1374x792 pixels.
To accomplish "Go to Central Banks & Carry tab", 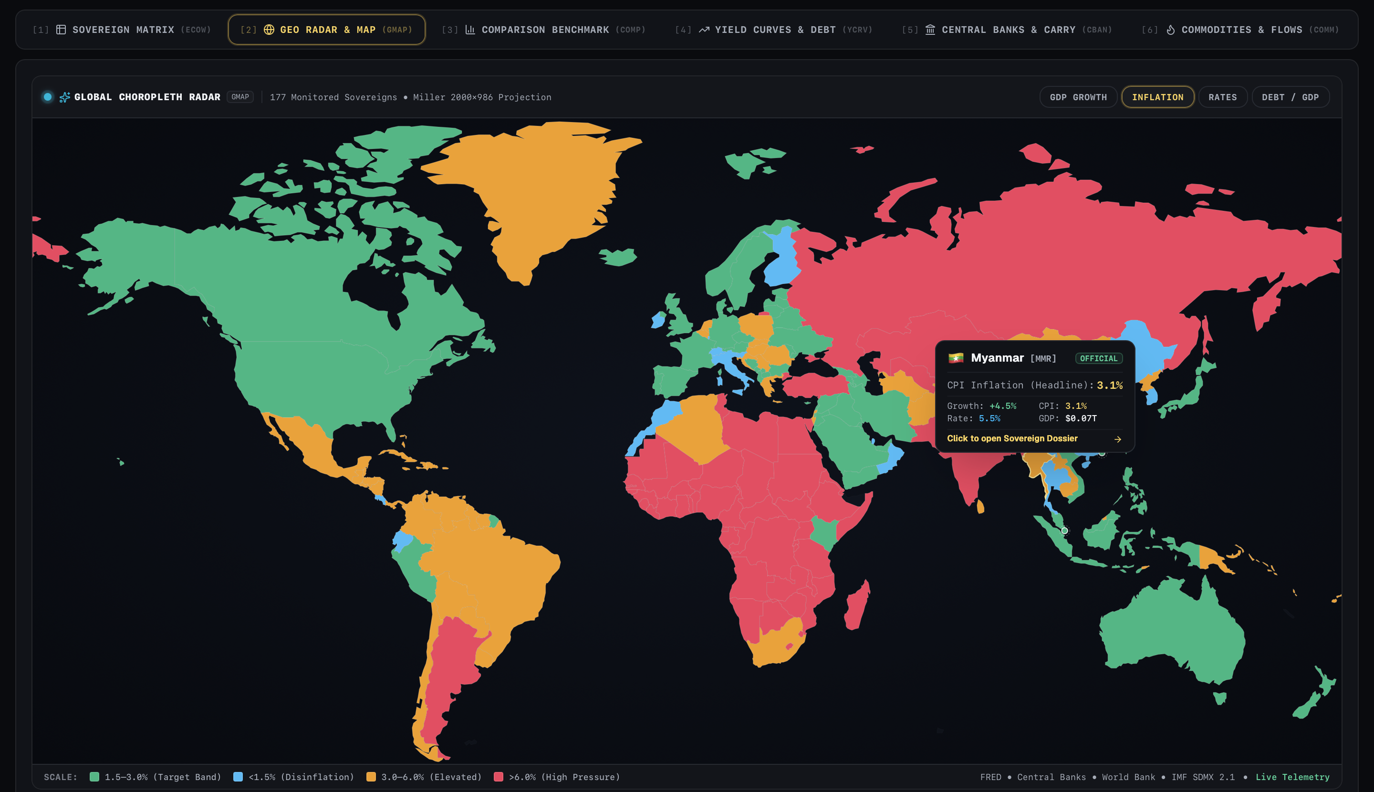I will coord(1007,30).
